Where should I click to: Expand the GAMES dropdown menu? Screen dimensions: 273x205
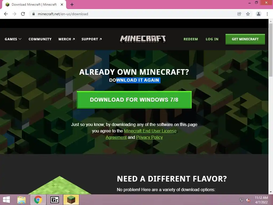[13, 39]
